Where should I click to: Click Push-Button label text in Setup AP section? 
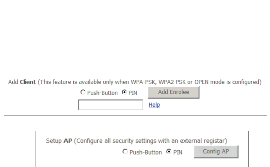(x=146, y=152)
